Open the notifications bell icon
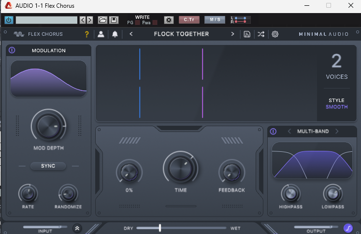The image size is (361, 234). (x=115, y=34)
